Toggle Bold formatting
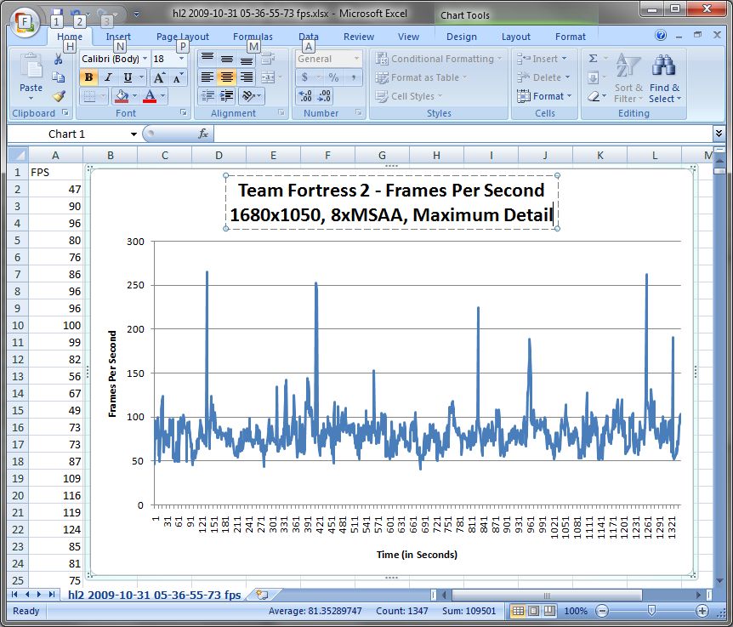The width and height of the screenshot is (733, 627). pyautogui.click(x=88, y=77)
